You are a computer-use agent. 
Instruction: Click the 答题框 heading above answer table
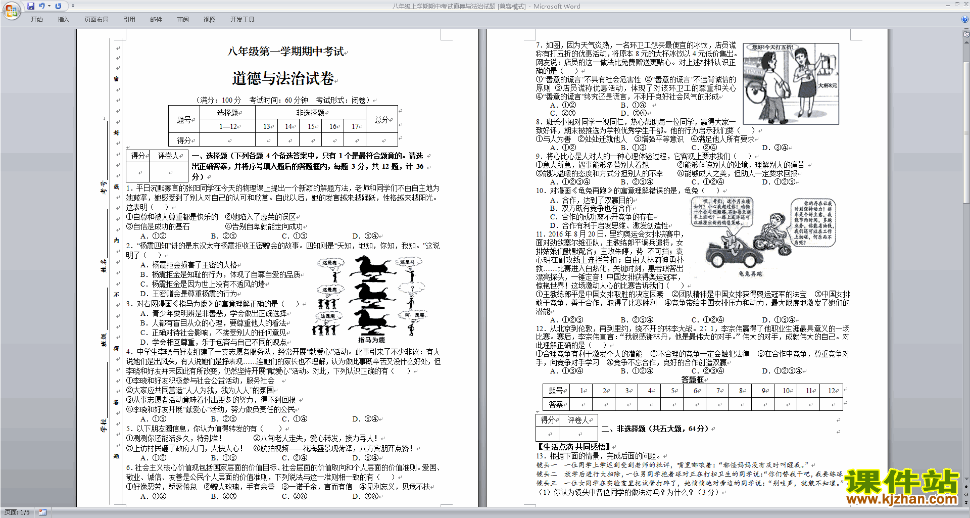point(693,380)
